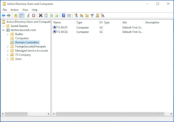The width and height of the screenshot is (174, 122).
Task: Expand the Managed Service Accounts container
Action: (x=8, y=51)
